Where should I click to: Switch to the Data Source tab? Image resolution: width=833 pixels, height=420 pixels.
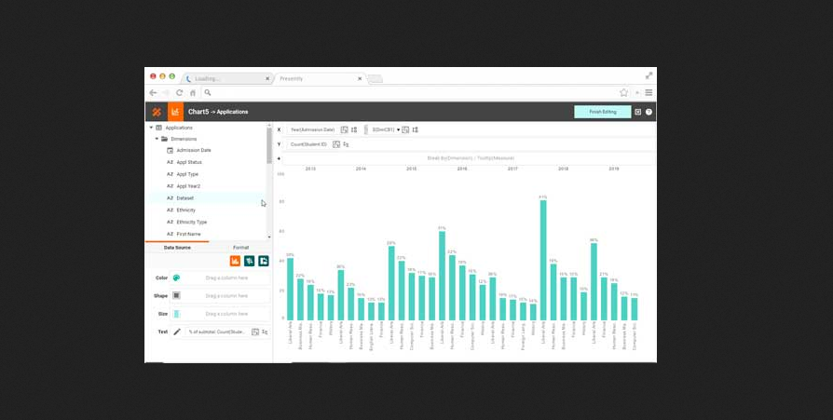[177, 248]
